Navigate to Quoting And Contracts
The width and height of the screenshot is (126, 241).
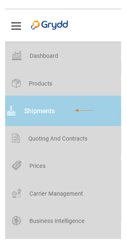pyautogui.click(x=58, y=139)
